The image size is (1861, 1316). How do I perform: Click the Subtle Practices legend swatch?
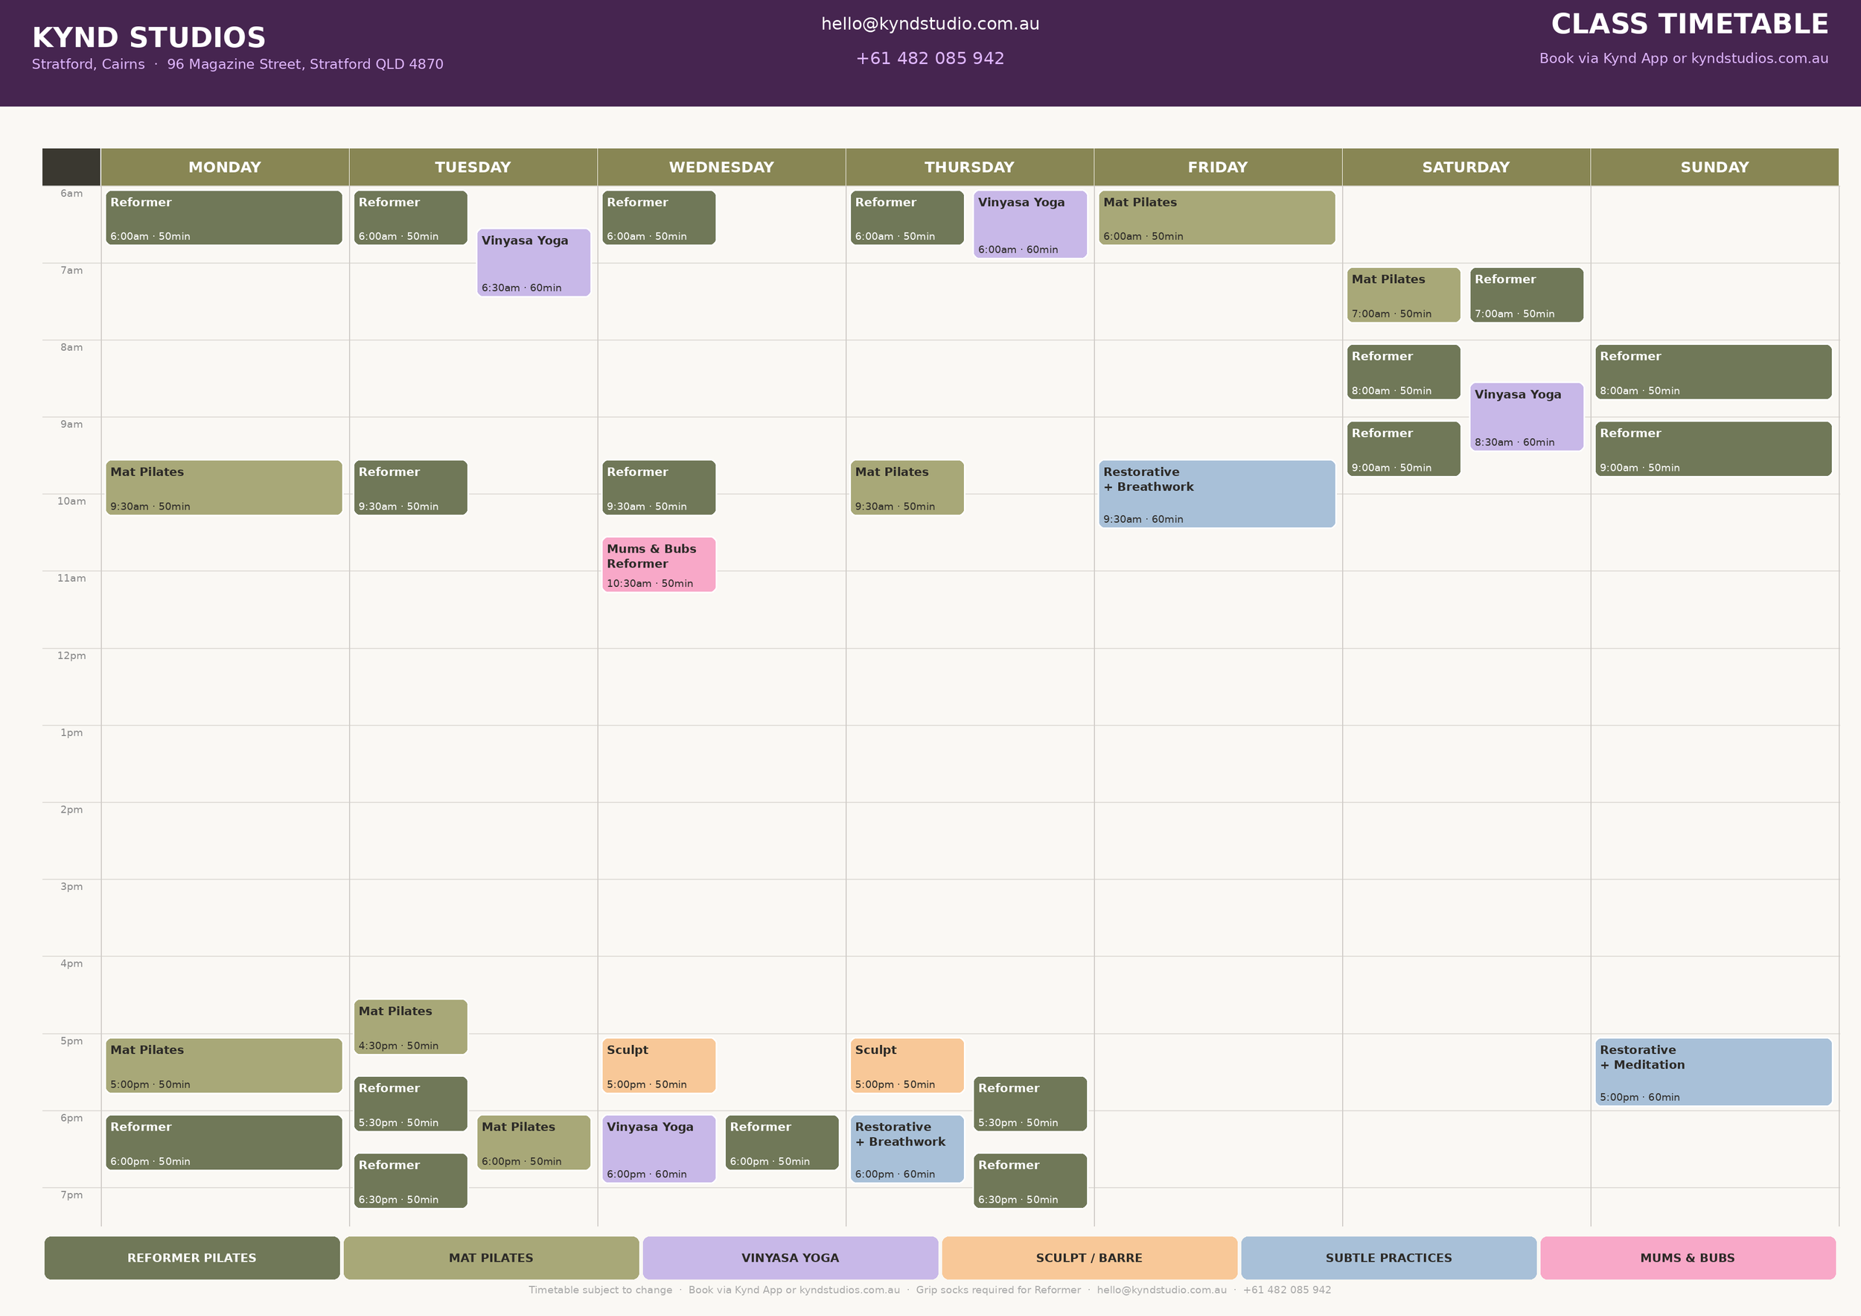click(x=1388, y=1258)
